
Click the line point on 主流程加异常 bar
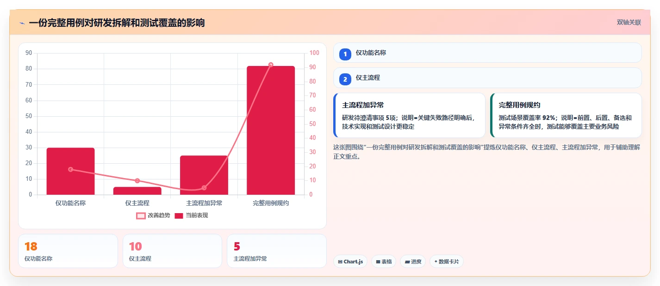204,188
